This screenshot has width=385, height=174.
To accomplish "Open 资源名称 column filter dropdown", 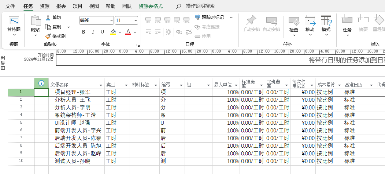I will point(101,85).
